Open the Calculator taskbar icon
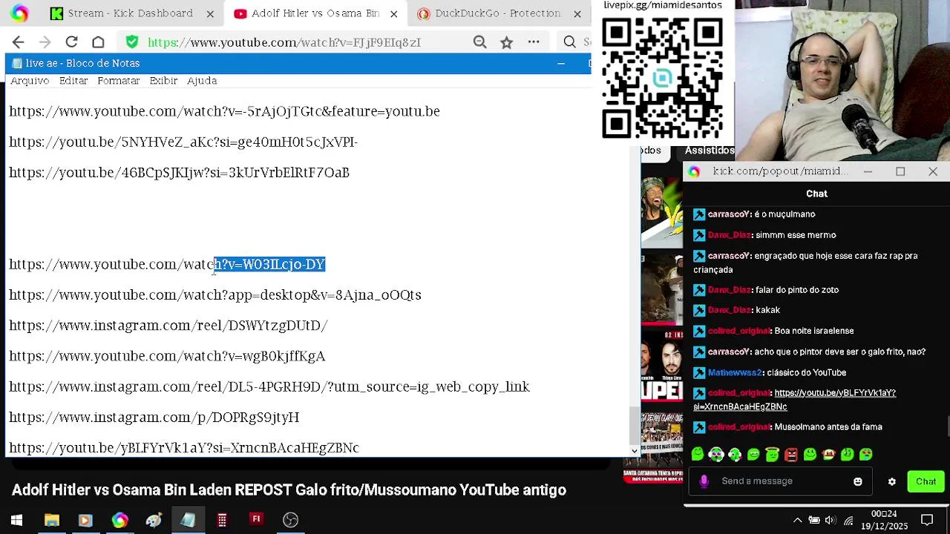The height and width of the screenshot is (534, 950). pyautogui.click(x=222, y=520)
